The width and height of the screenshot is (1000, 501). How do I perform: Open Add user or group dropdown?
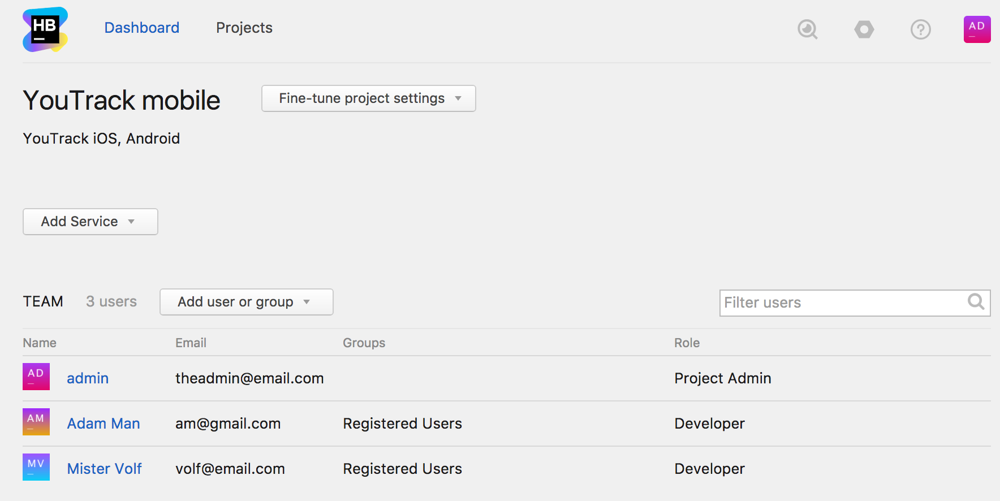click(247, 302)
